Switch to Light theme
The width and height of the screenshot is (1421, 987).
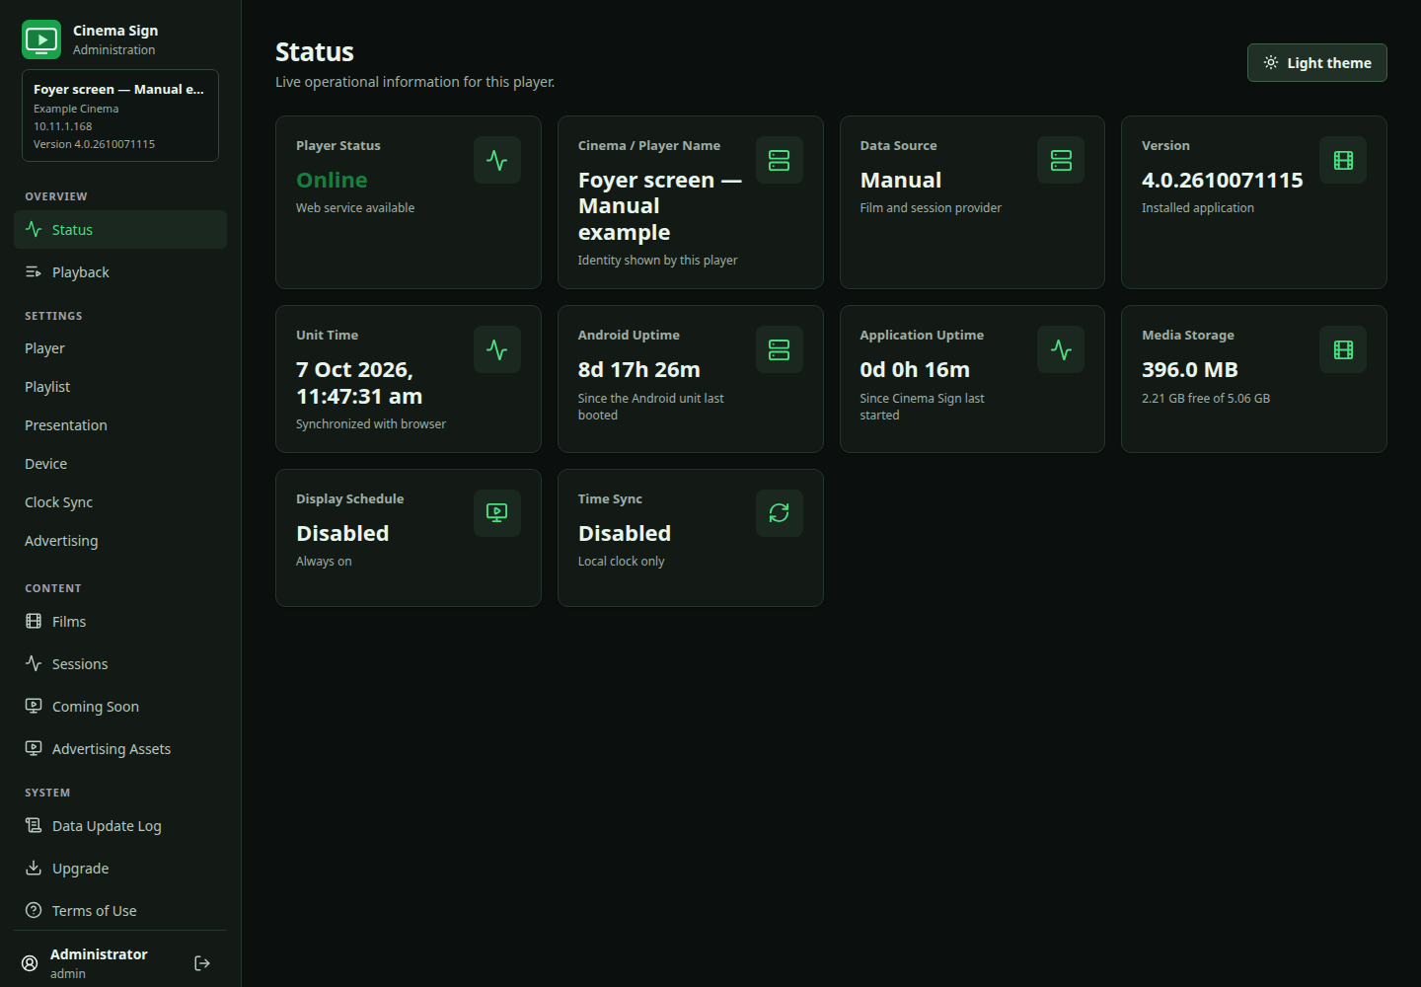click(1317, 62)
